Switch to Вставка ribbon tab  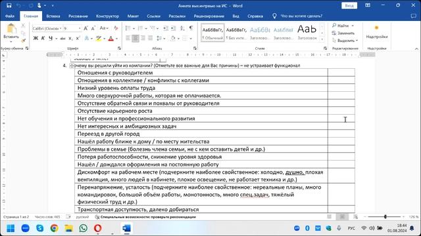pos(53,16)
